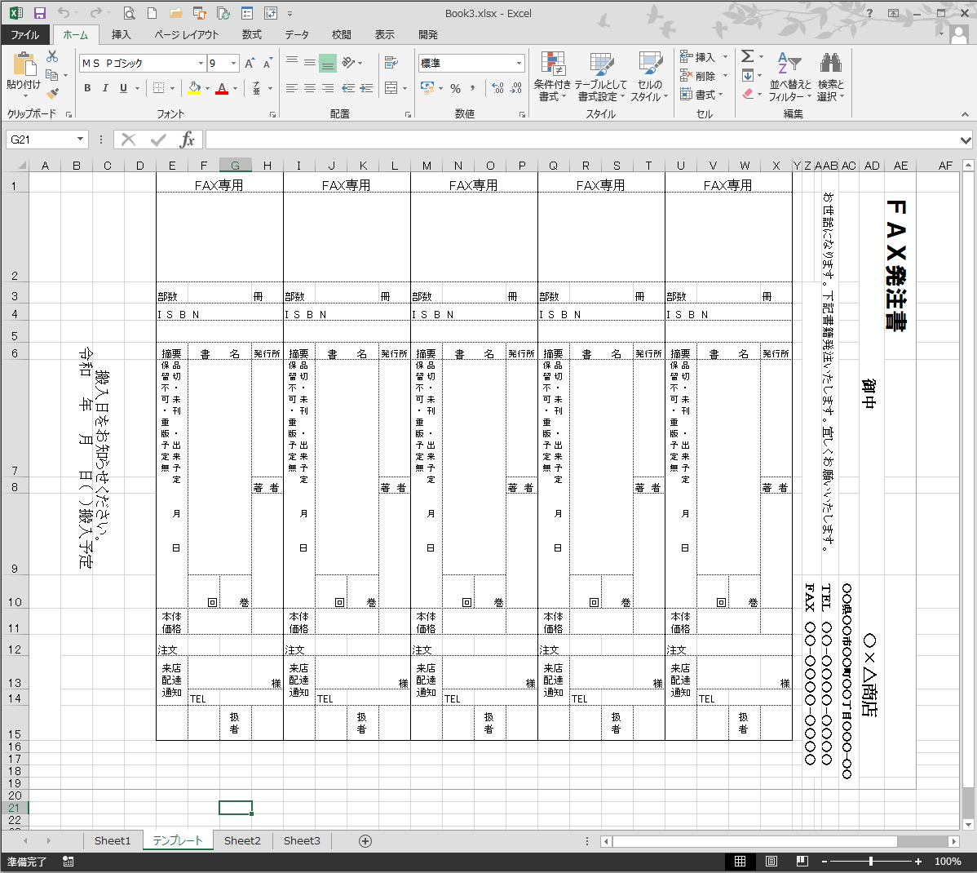Decrease font size with the small A icon
The image size is (977, 873).
[x=268, y=63]
